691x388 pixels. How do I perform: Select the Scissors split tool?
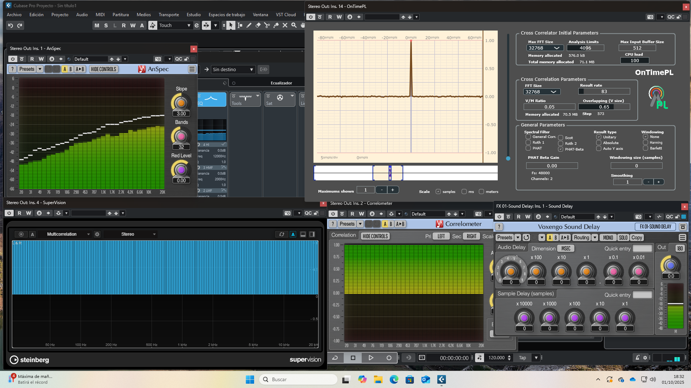(x=267, y=25)
